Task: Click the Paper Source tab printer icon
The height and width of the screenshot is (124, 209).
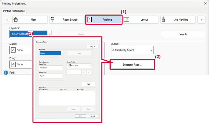Action: pyautogui.click(x=53, y=20)
